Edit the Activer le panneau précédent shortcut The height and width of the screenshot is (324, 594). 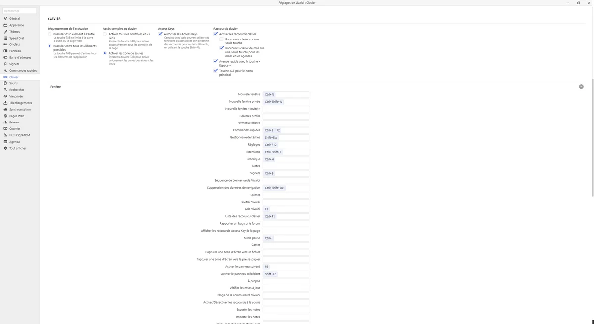286,274
